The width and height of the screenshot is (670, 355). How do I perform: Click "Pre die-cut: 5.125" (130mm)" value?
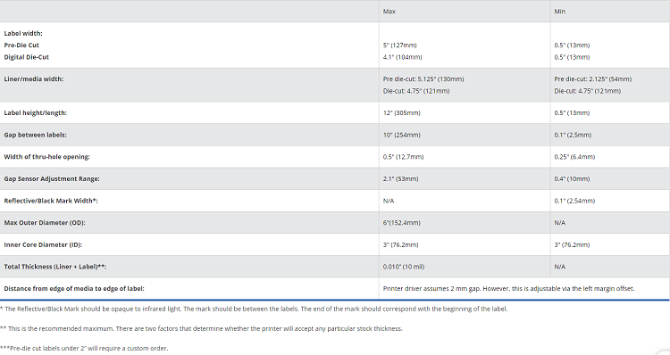coord(423,78)
